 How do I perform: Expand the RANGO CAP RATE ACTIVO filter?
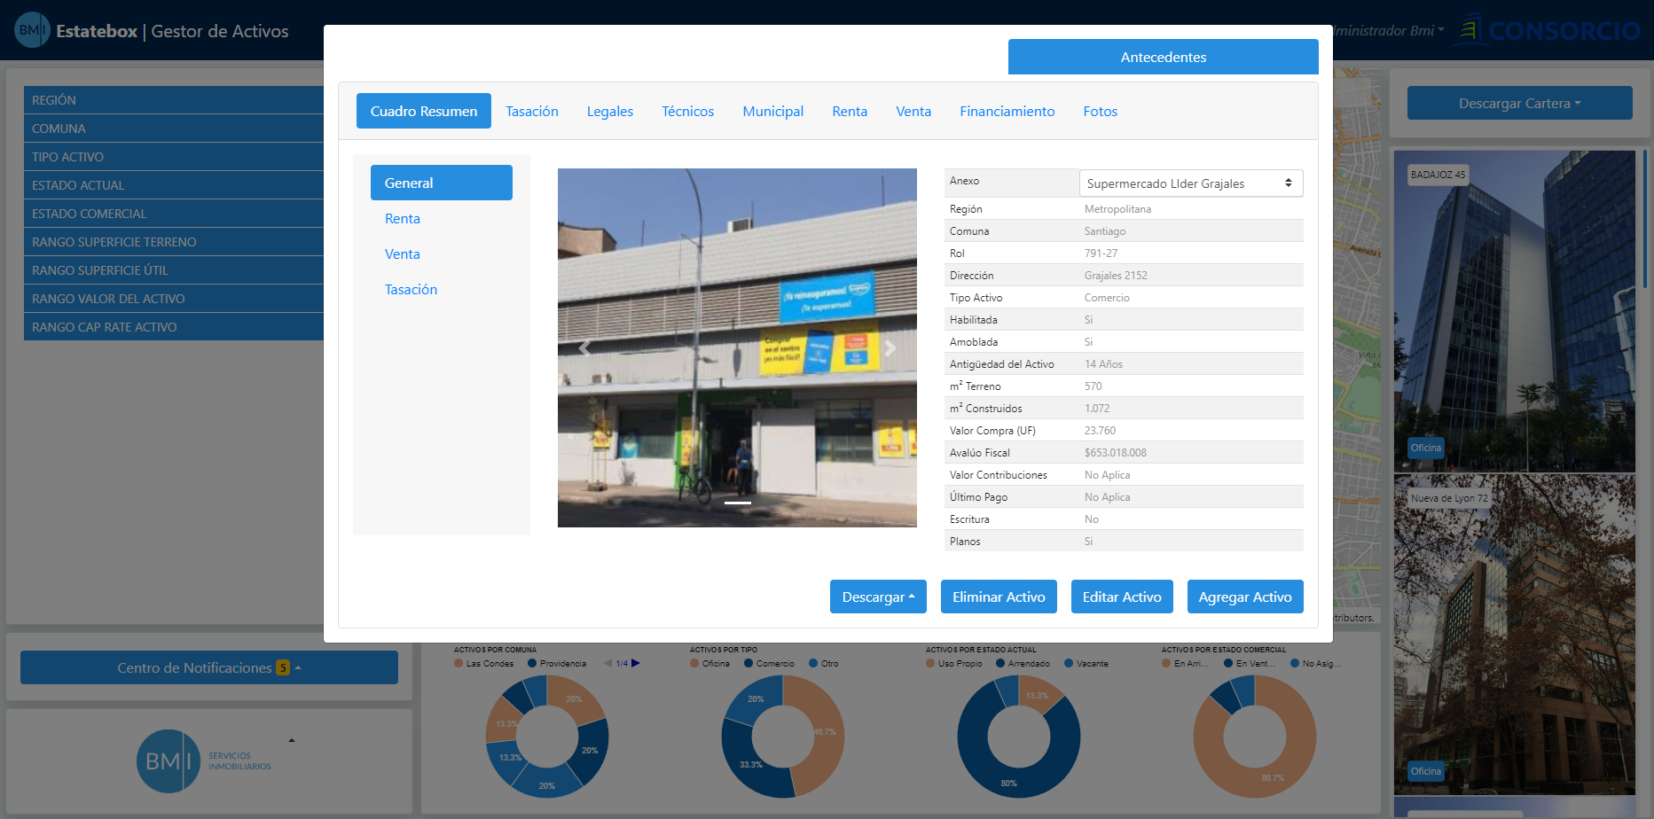(x=174, y=327)
